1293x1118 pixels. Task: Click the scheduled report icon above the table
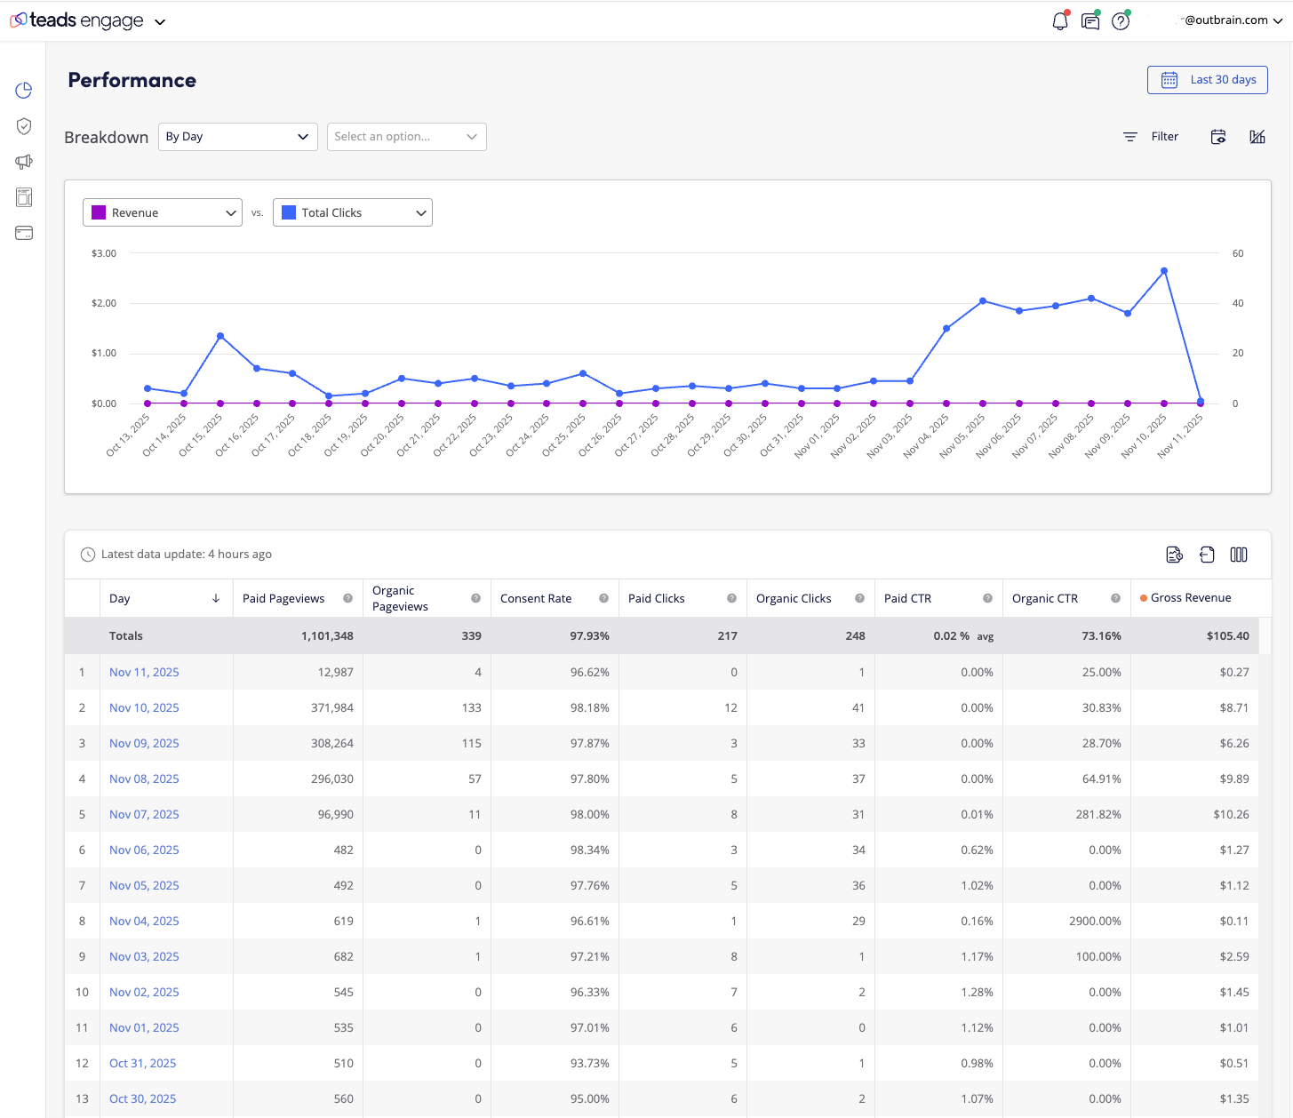[1175, 554]
